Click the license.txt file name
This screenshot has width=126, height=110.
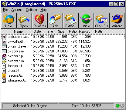tap(15, 66)
